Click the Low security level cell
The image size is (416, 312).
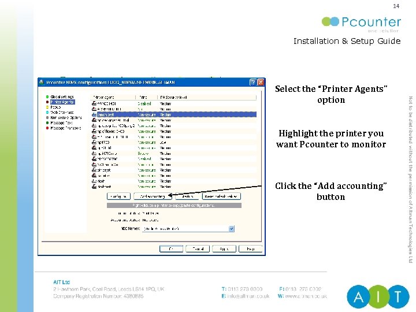click(163, 143)
